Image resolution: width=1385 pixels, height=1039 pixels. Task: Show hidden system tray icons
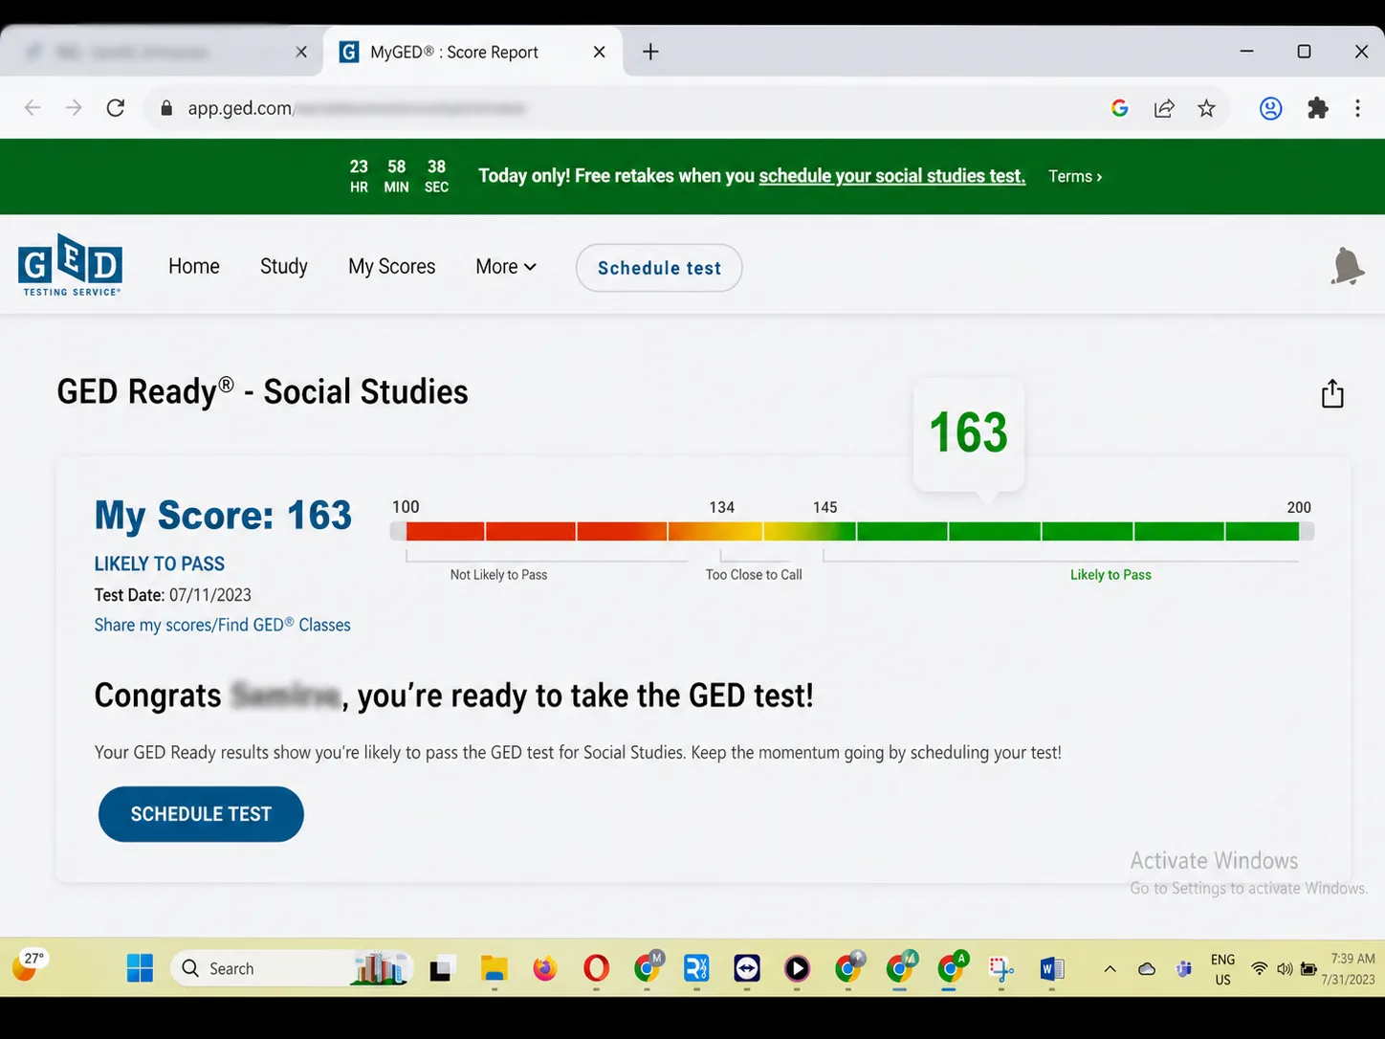(1110, 969)
